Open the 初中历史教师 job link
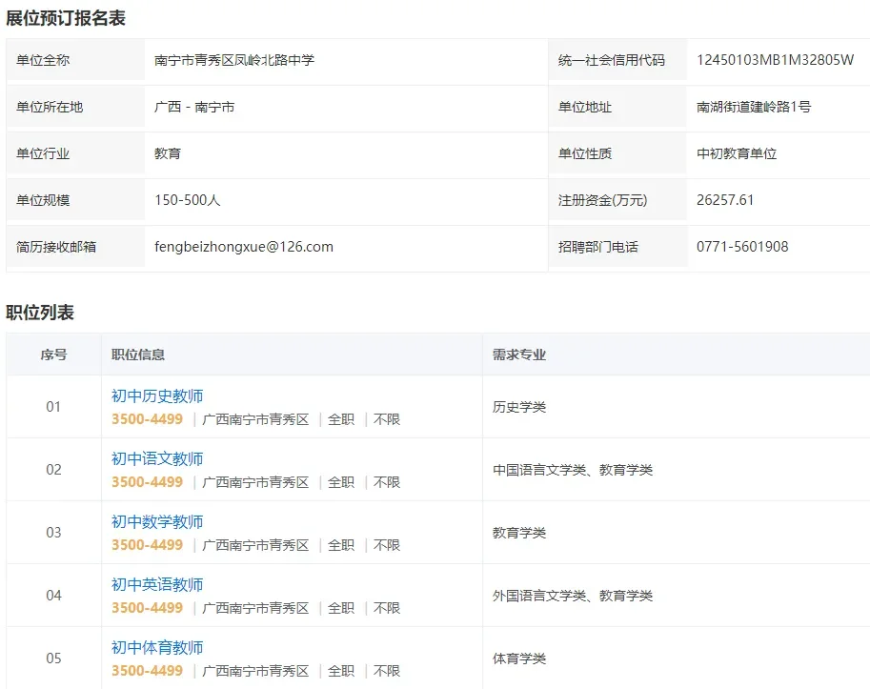This screenshot has width=870, height=689. [157, 395]
